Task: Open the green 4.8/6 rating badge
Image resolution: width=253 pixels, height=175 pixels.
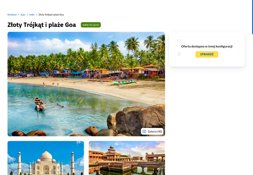Action: tap(91, 25)
